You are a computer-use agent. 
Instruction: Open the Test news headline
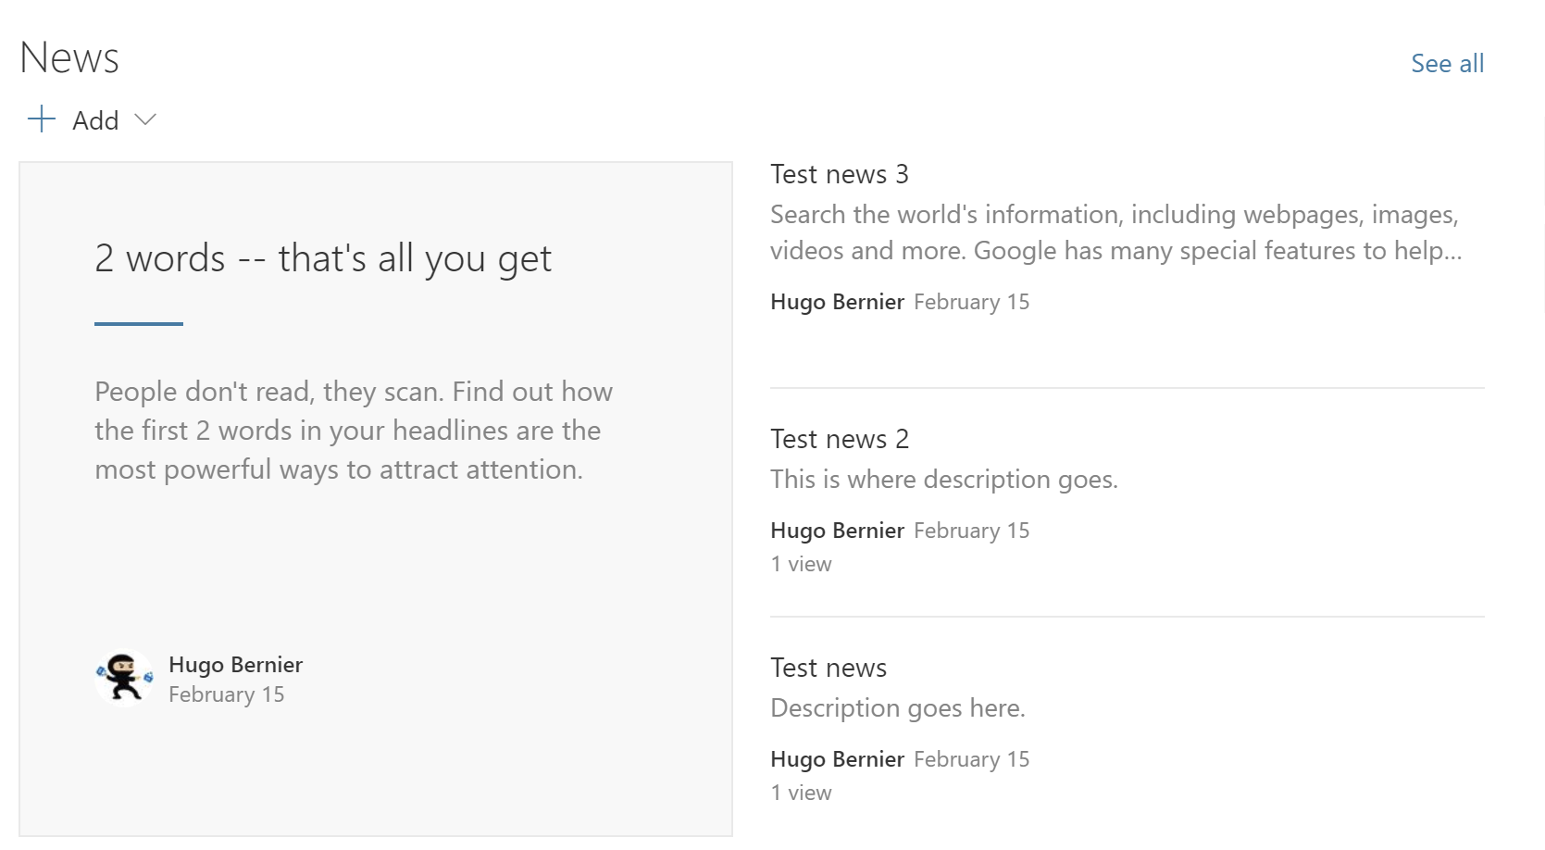click(829, 668)
